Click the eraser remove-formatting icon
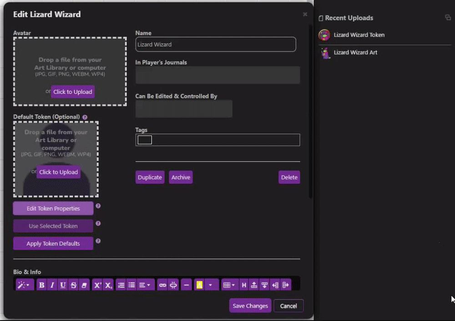455x321 pixels. click(84, 285)
